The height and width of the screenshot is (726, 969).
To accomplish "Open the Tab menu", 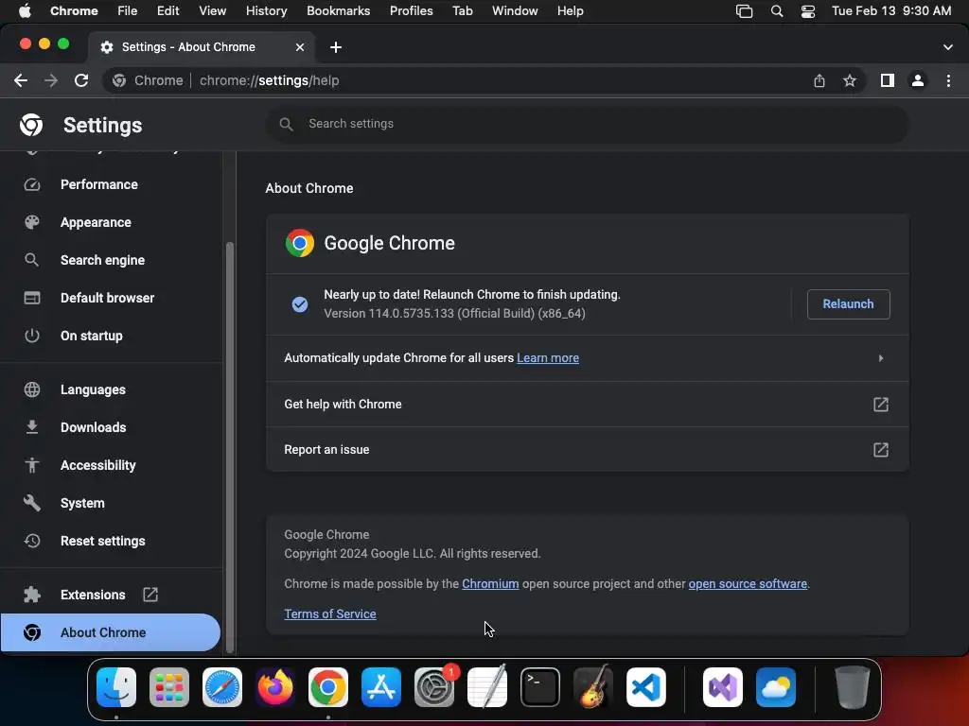I will click(462, 11).
